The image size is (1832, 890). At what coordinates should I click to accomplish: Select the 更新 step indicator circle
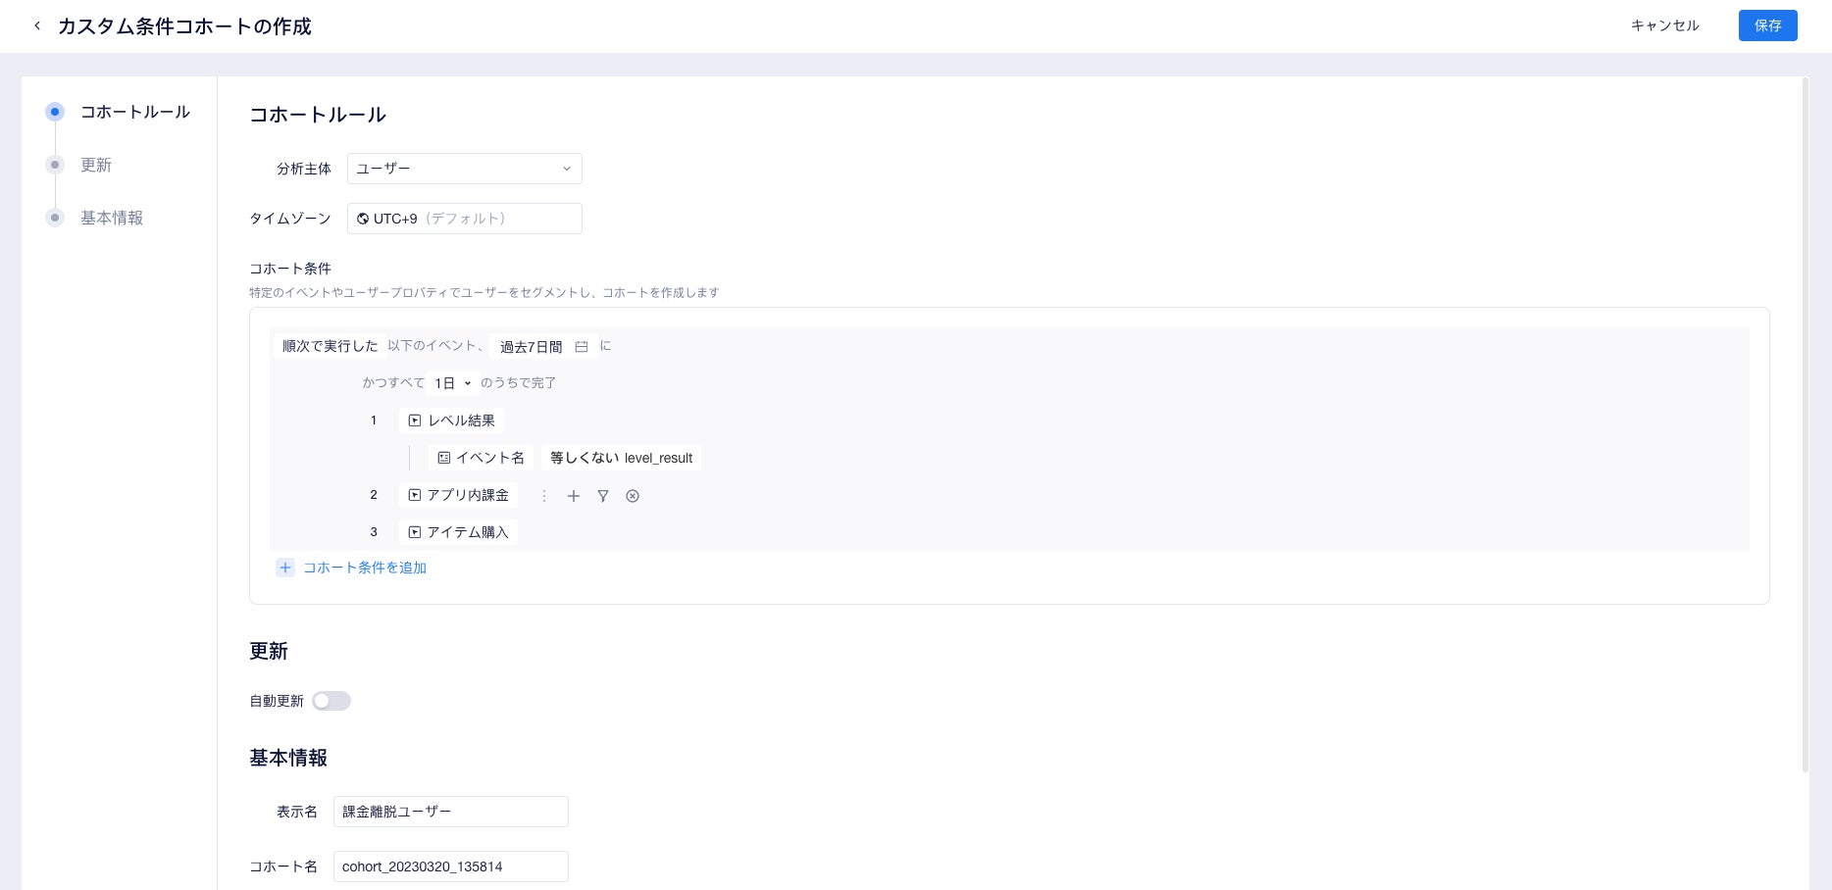click(x=55, y=165)
